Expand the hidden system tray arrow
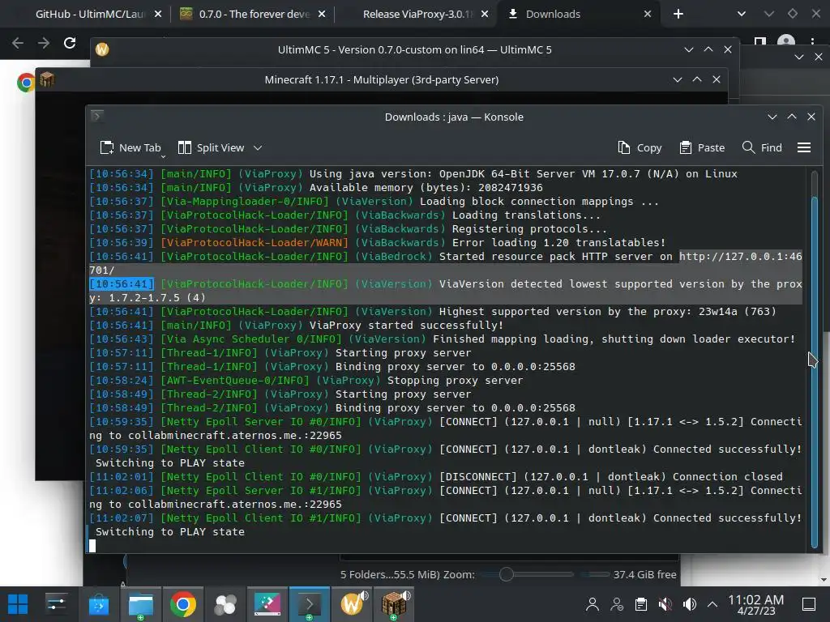The height and width of the screenshot is (622, 830). (712, 604)
